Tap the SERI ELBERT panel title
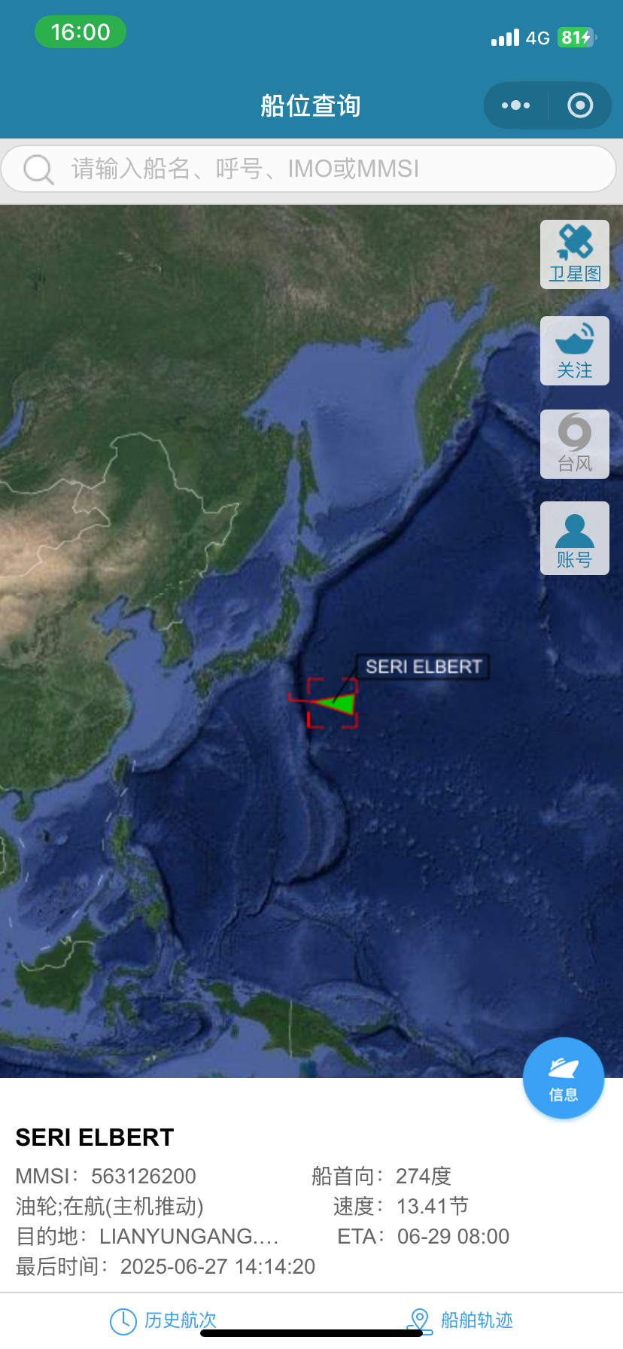623x1349 pixels. coord(95,1137)
